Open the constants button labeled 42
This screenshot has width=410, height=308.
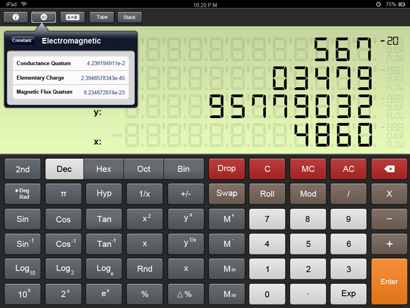[x=44, y=17]
